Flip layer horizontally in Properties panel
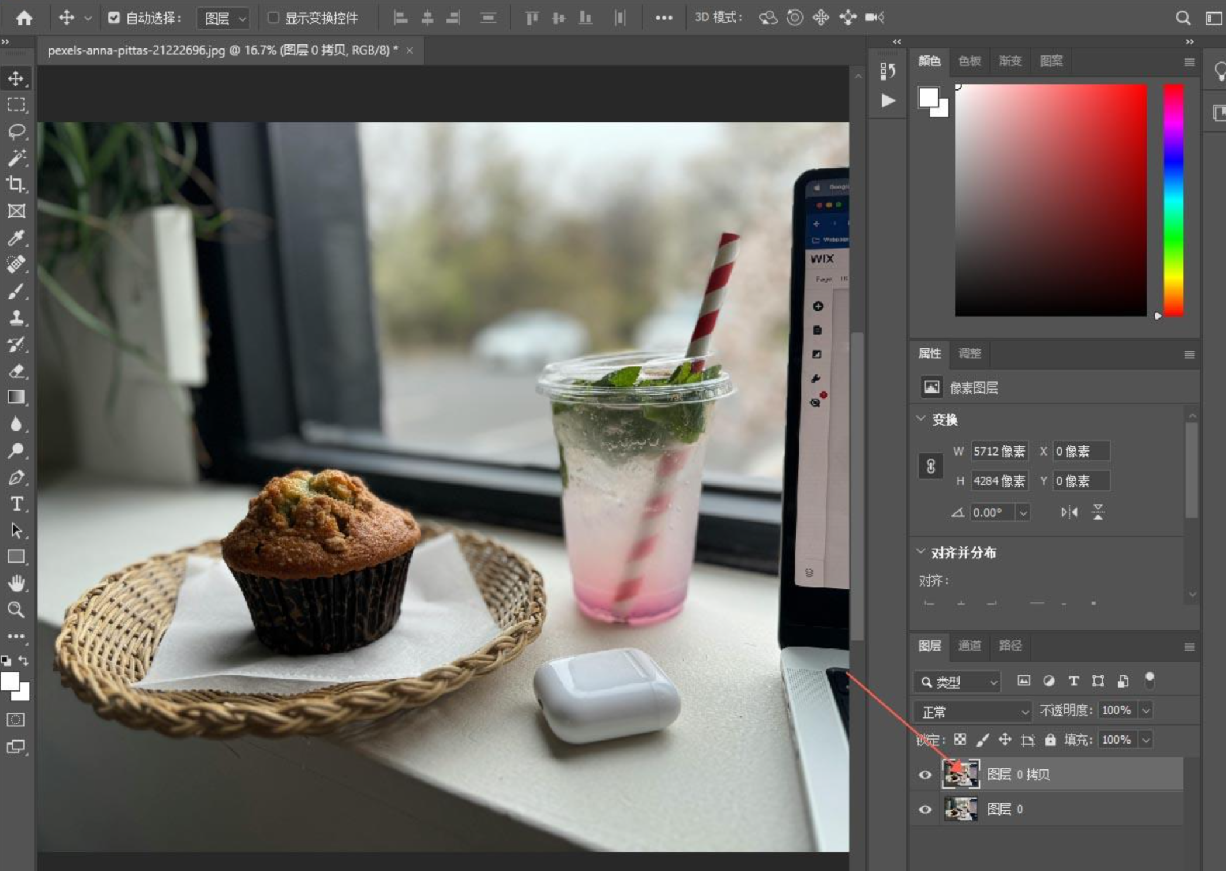Screen dimensions: 1226x871 click(1069, 512)
